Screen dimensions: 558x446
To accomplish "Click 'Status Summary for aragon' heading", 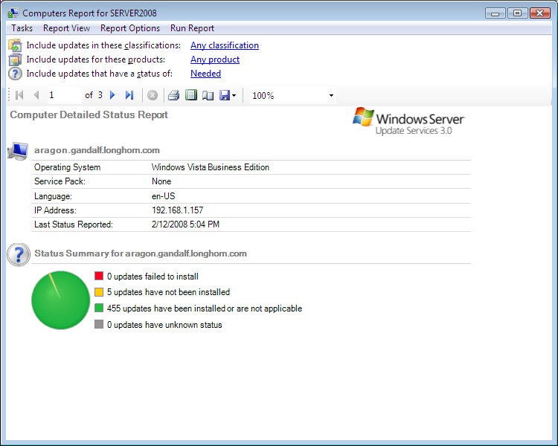I will [141, 253].
